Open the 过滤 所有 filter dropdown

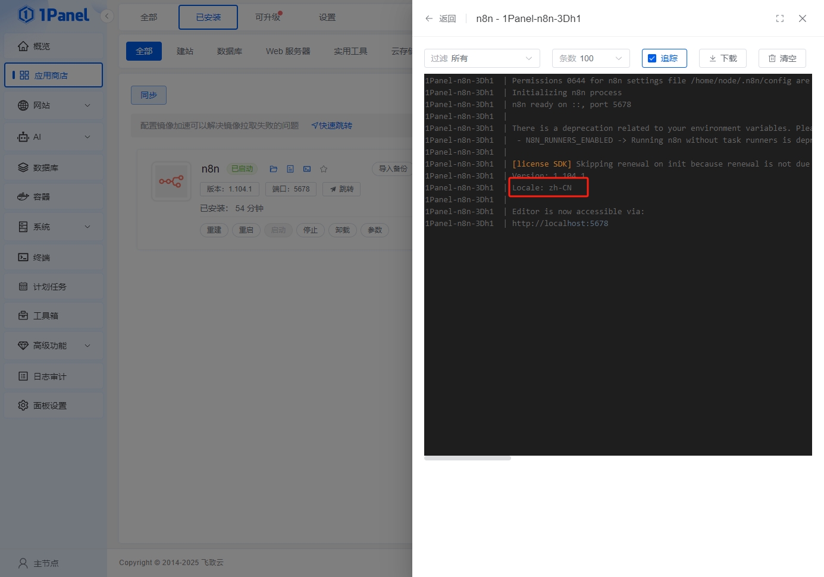tap(482, 58)
